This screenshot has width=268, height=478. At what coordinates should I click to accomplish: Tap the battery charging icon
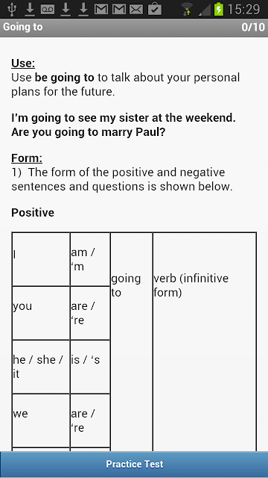click(219, 9)
